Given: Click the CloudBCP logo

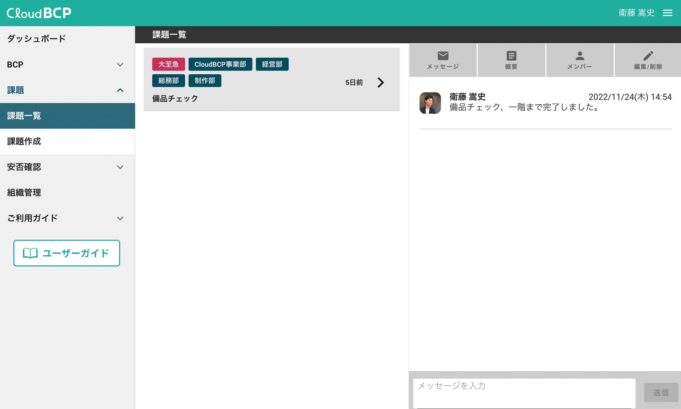Looking at the screenshot, I should [39, 13].
